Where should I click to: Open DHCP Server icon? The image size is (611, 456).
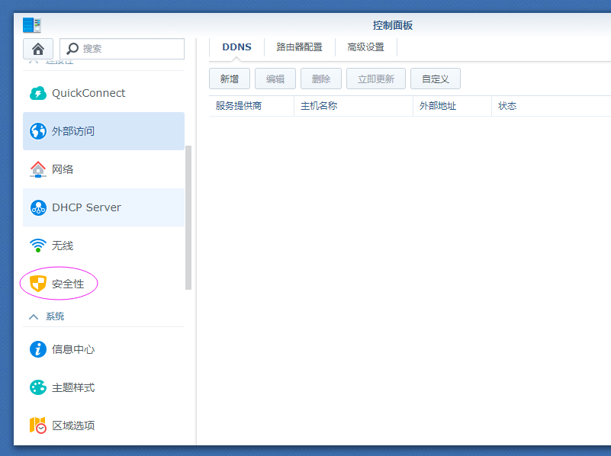point(38,207)
